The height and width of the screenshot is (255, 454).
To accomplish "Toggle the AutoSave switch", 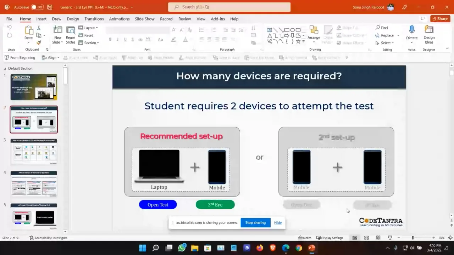I will [37, 7].
